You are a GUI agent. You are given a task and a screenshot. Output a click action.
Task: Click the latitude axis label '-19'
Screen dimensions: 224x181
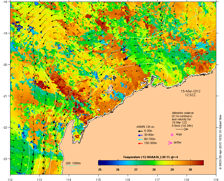5,33
